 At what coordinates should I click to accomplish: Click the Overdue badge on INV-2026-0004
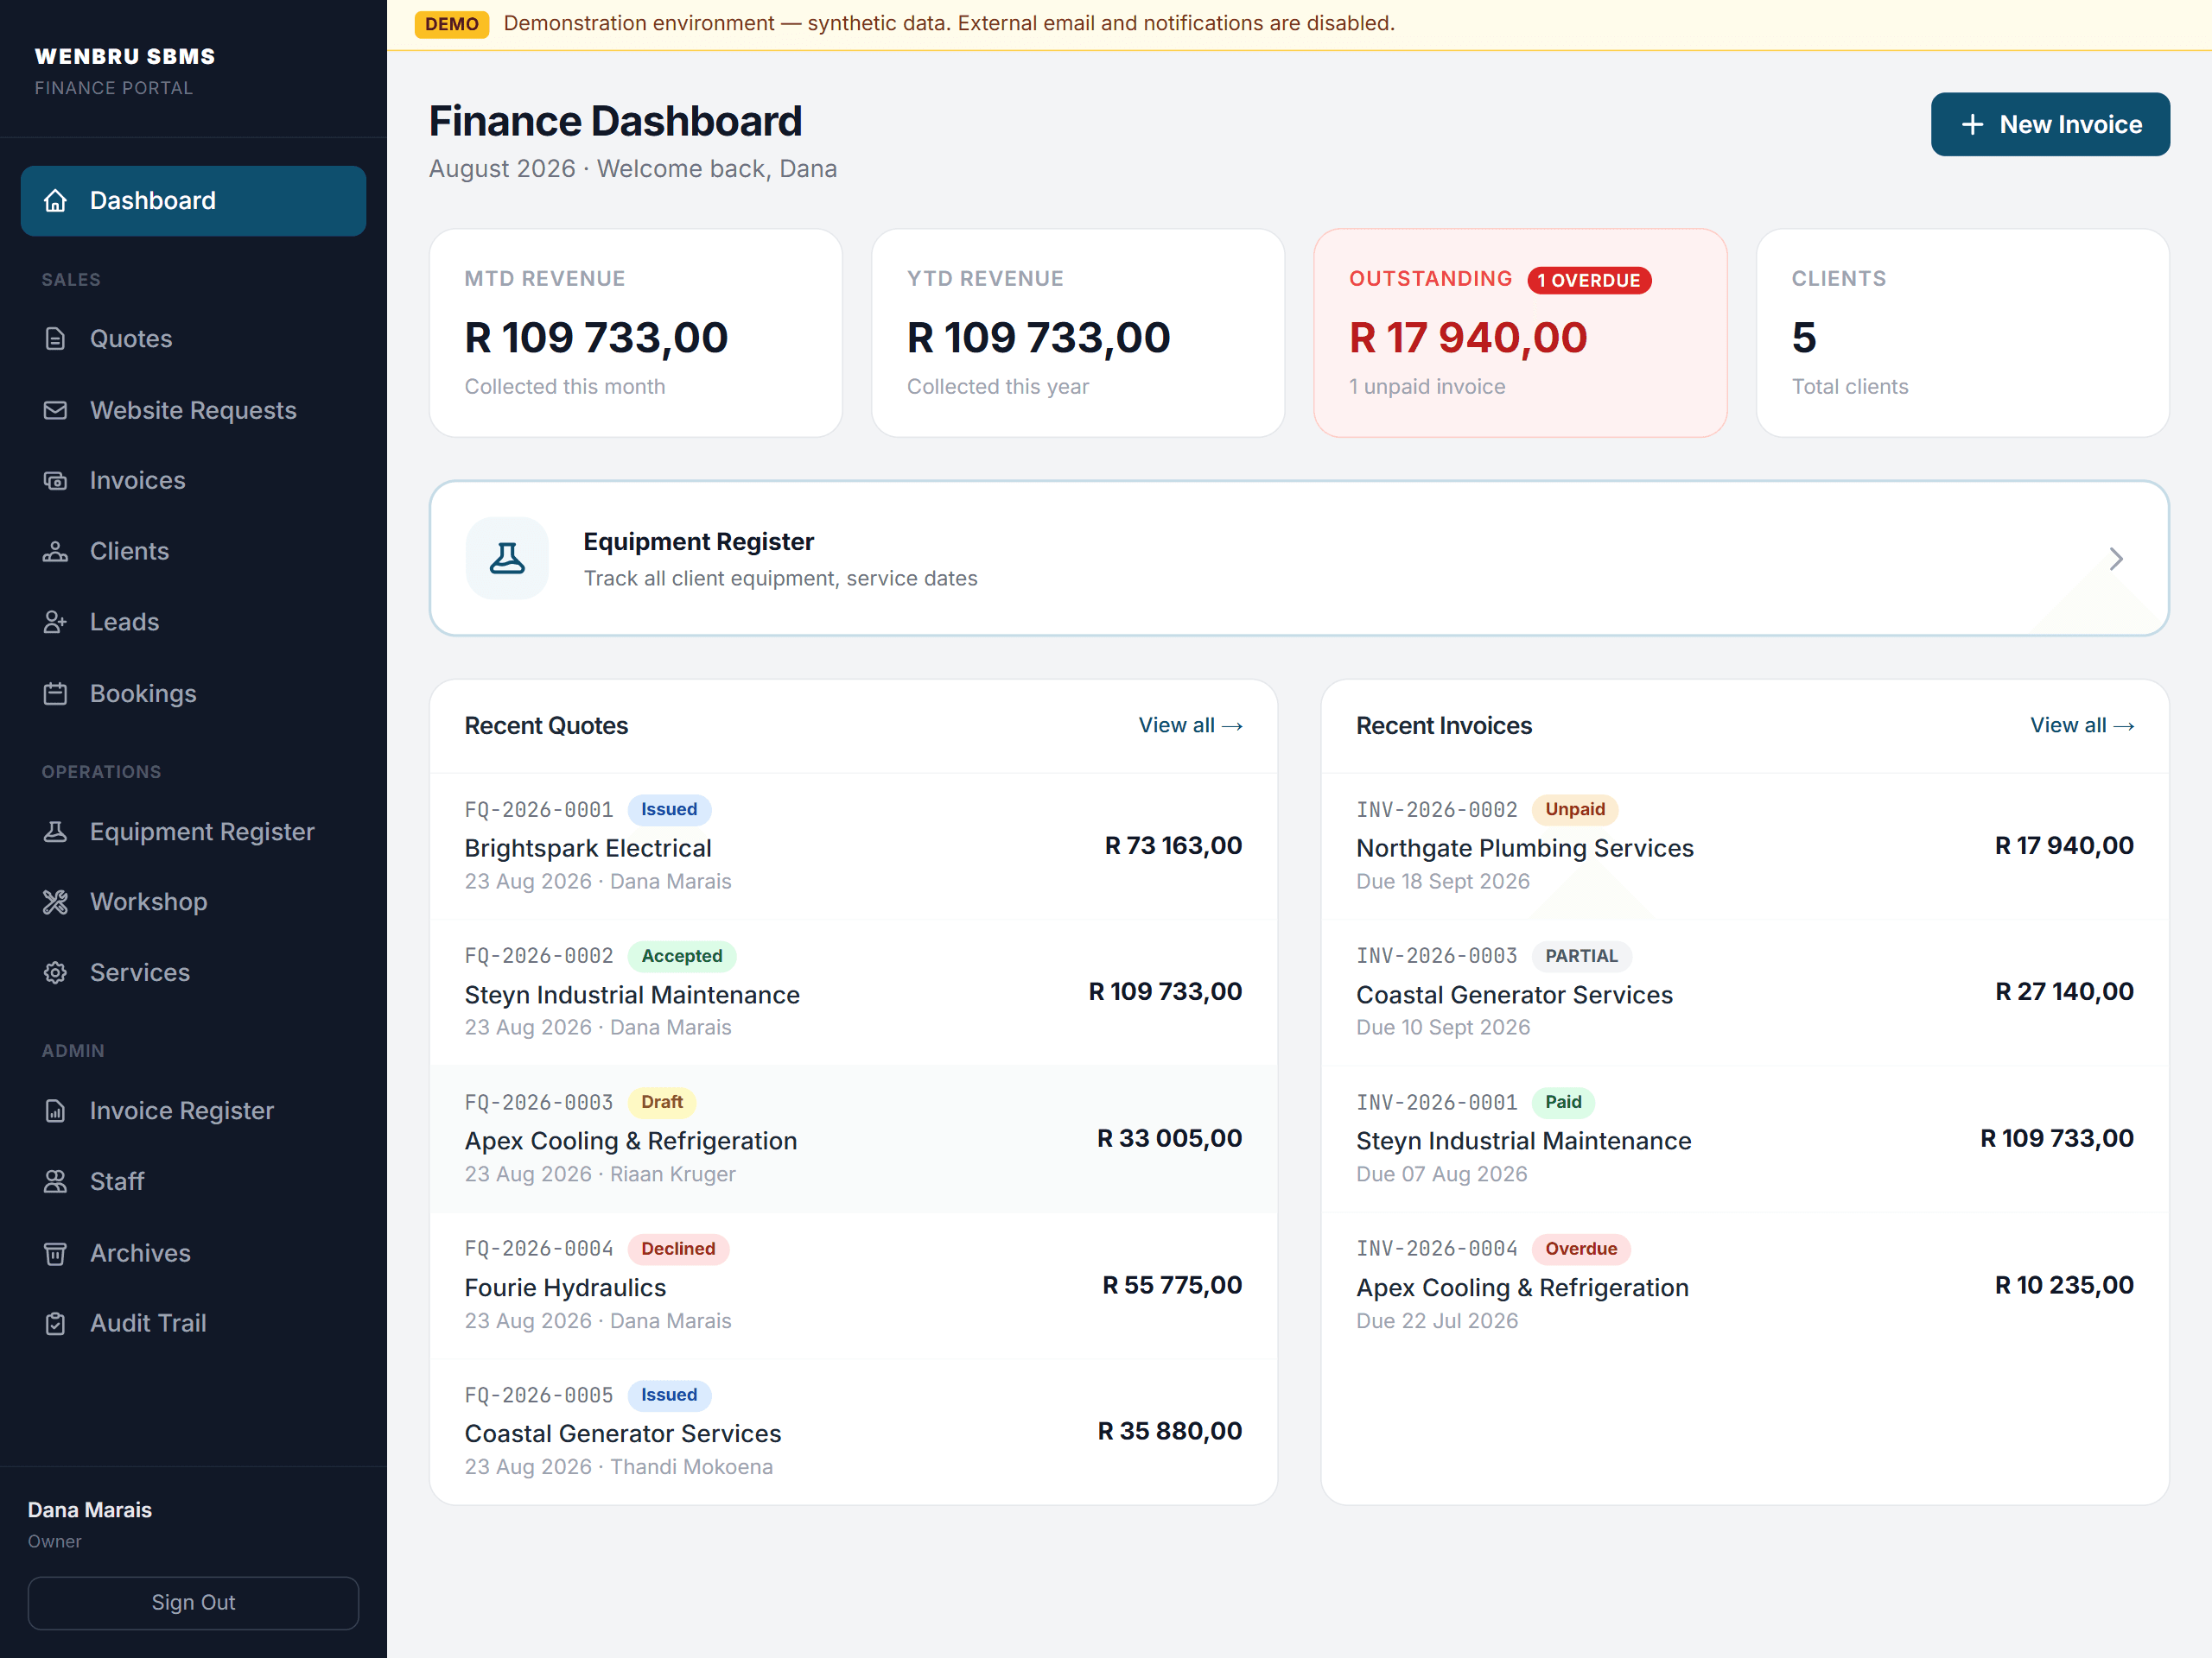point(1581,1250)
